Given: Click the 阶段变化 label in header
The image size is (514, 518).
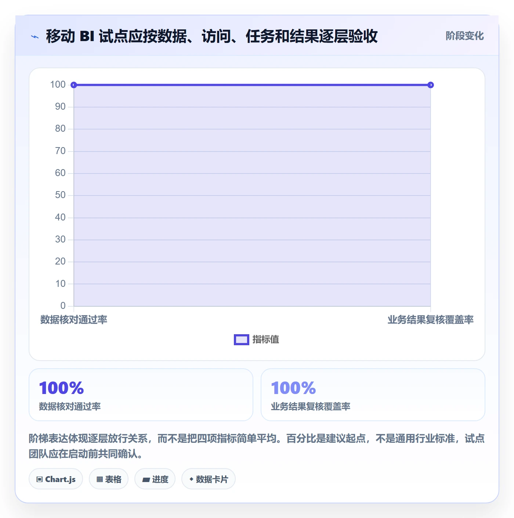Looking at the screenshot, I should point(464,36).
